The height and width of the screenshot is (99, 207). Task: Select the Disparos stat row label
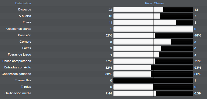click(25, 9)
